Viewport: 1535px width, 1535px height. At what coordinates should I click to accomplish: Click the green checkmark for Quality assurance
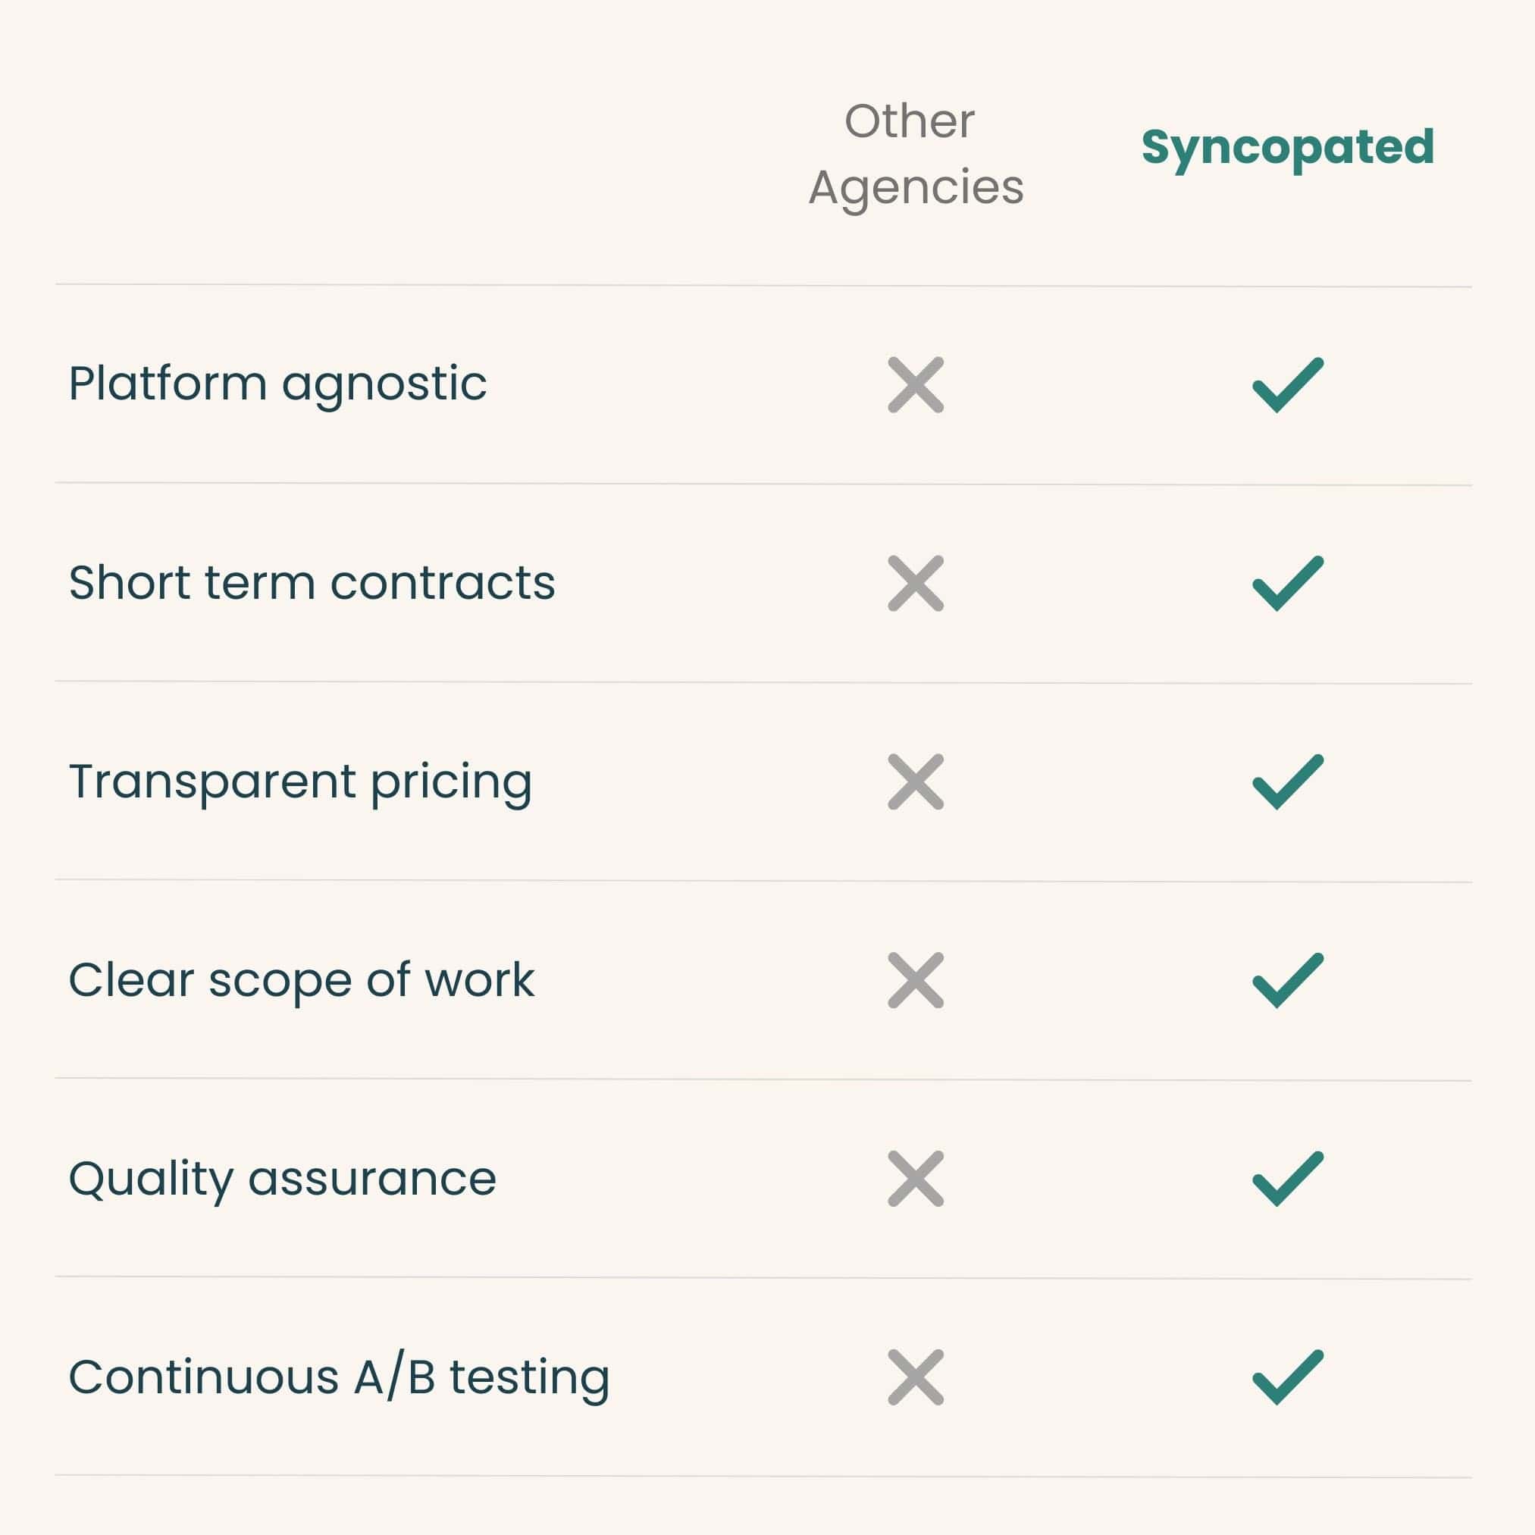(x=1287, y=1179)
